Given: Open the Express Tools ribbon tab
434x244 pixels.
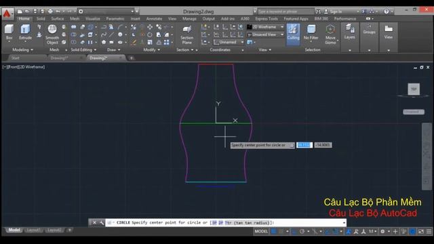Looking at the screenshot, I should 267,18.
